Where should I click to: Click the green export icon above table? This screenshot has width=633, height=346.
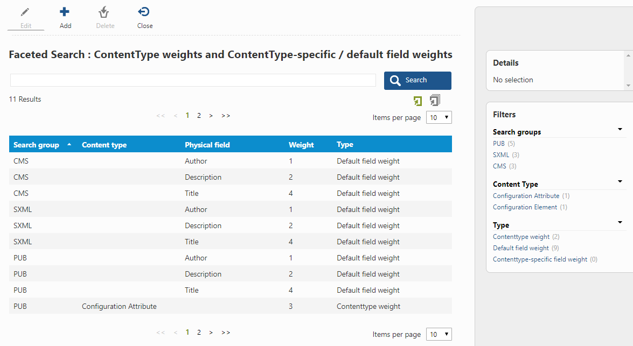(418, 101)
